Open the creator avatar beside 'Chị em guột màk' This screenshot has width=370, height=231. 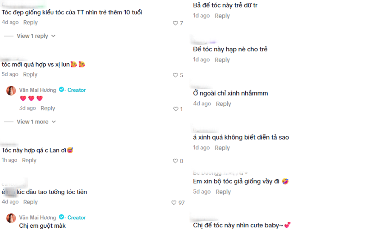click(11, 218)
